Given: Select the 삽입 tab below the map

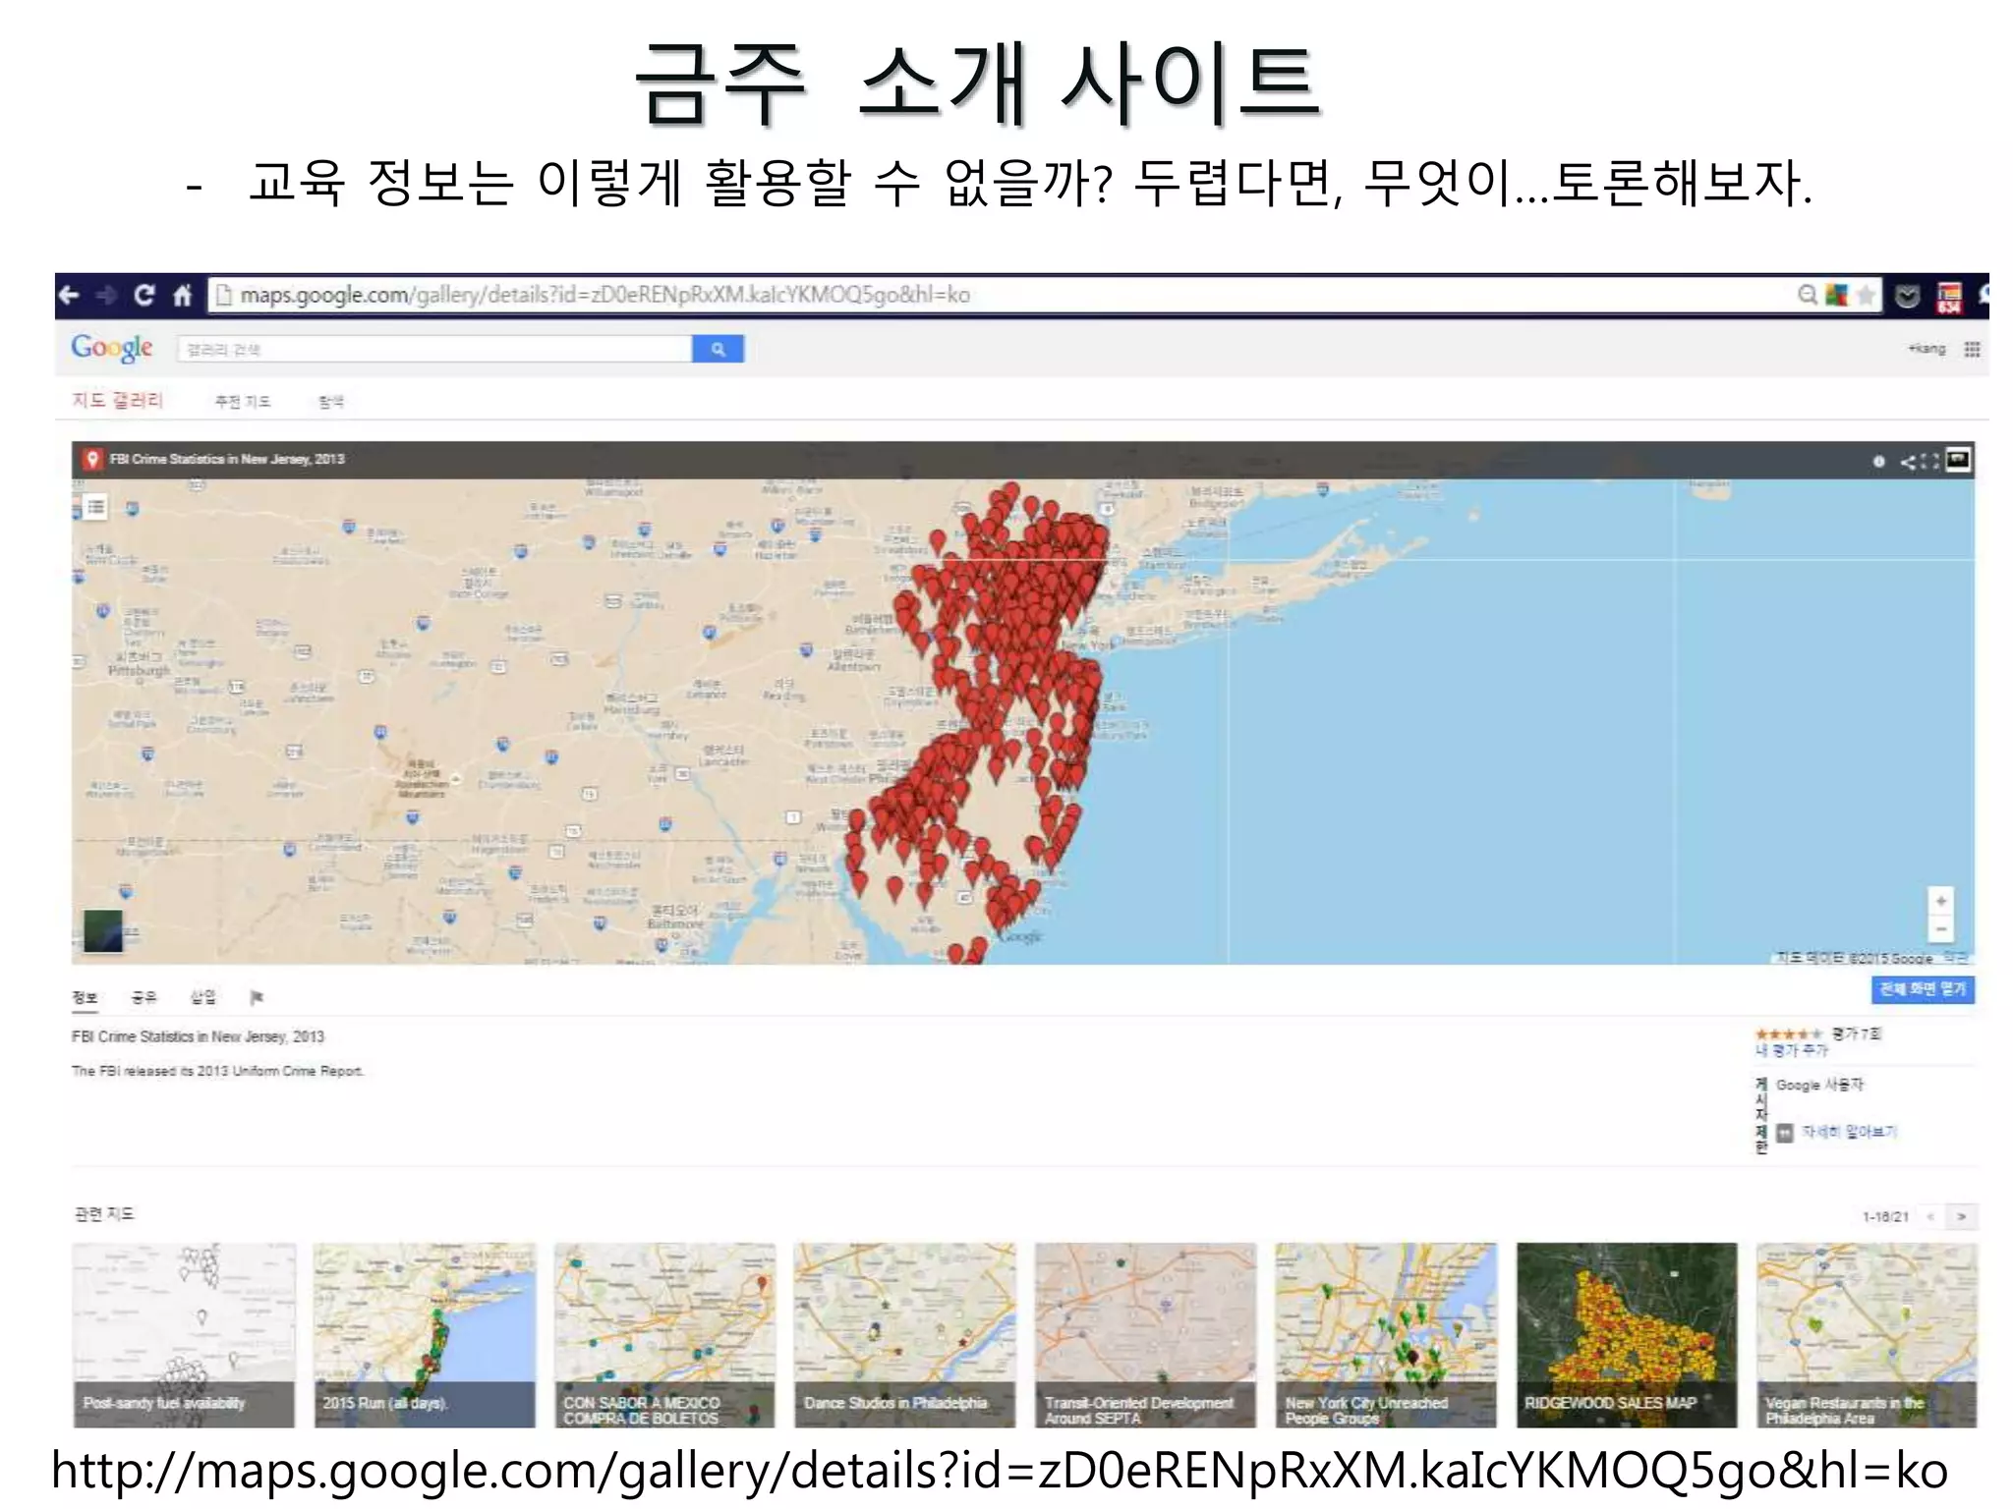Looking at the screenshot, I should click(203, 997).
